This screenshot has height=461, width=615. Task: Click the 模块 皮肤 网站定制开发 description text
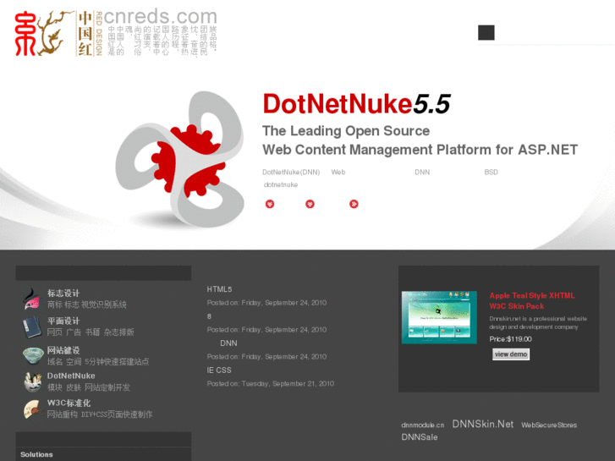click(89, 387)
